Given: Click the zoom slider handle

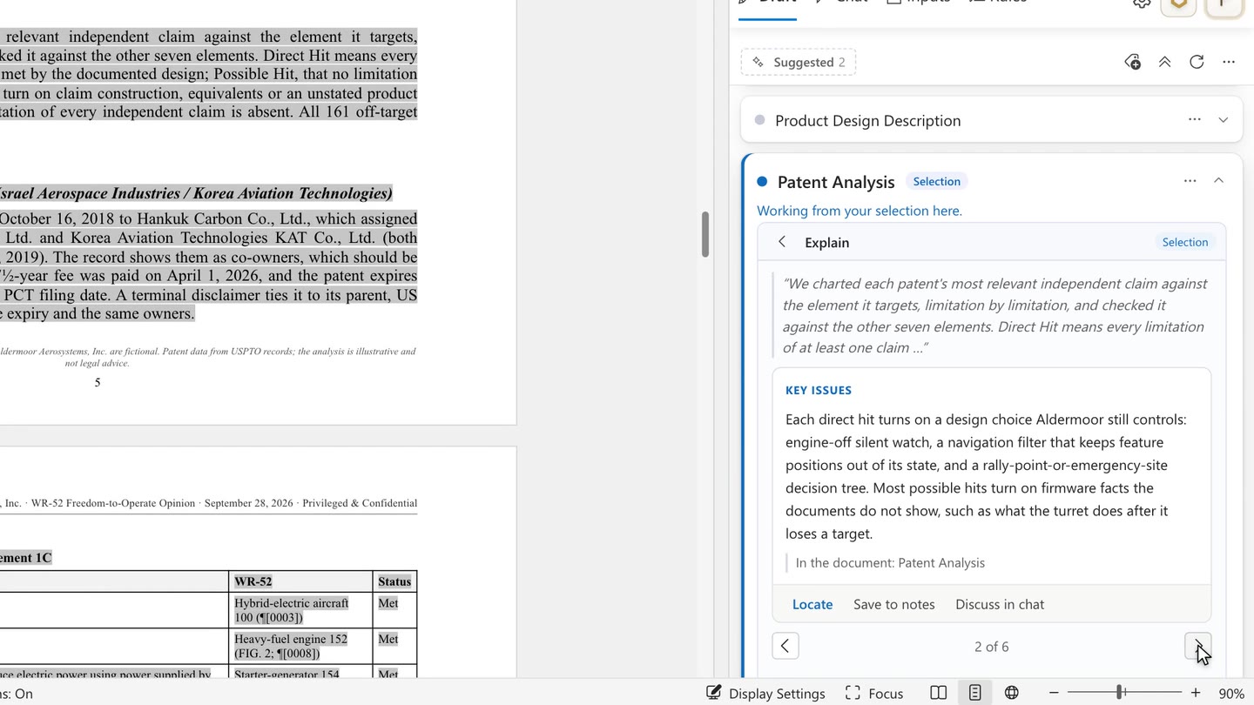Looking at the screenshot, I should (1120, 693).
